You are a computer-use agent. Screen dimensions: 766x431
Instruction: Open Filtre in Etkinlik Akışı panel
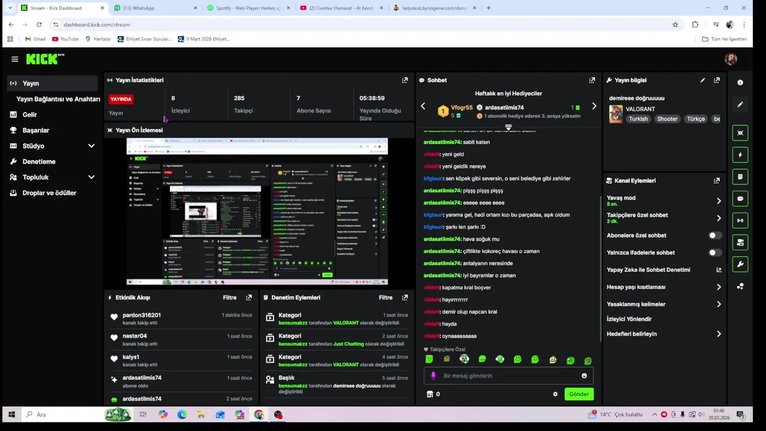230,298
